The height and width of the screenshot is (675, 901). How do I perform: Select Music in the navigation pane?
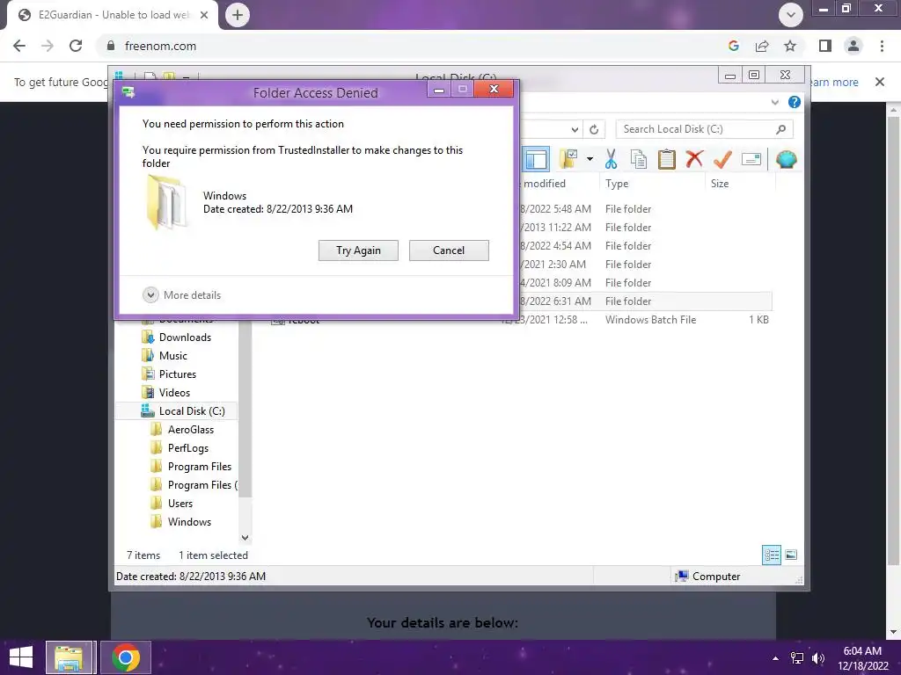coord(173,356)
